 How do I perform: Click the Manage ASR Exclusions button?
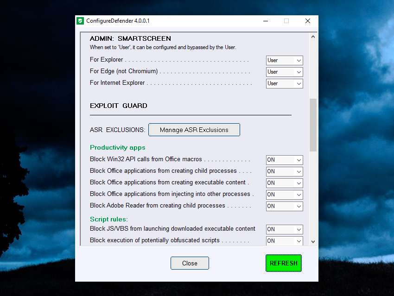click(194, 130)
